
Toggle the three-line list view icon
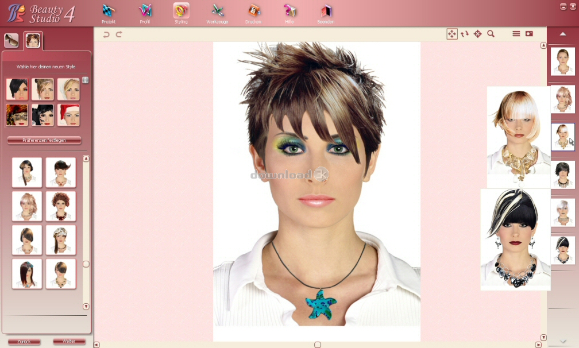click(516, 34)
